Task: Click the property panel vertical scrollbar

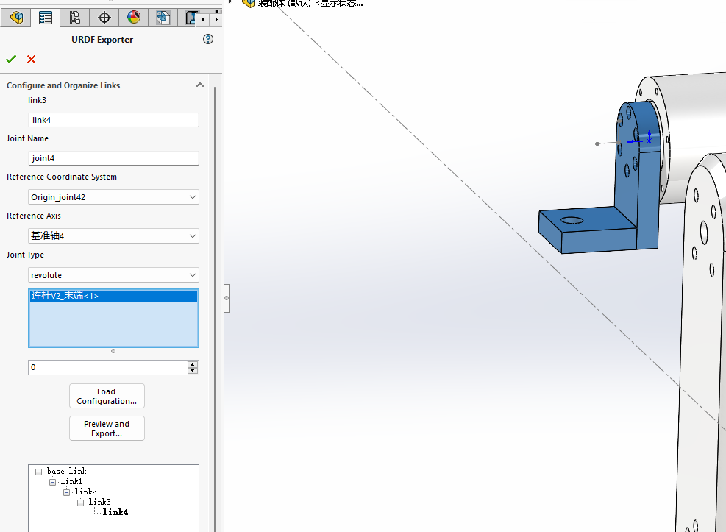Action: [215, 305]
